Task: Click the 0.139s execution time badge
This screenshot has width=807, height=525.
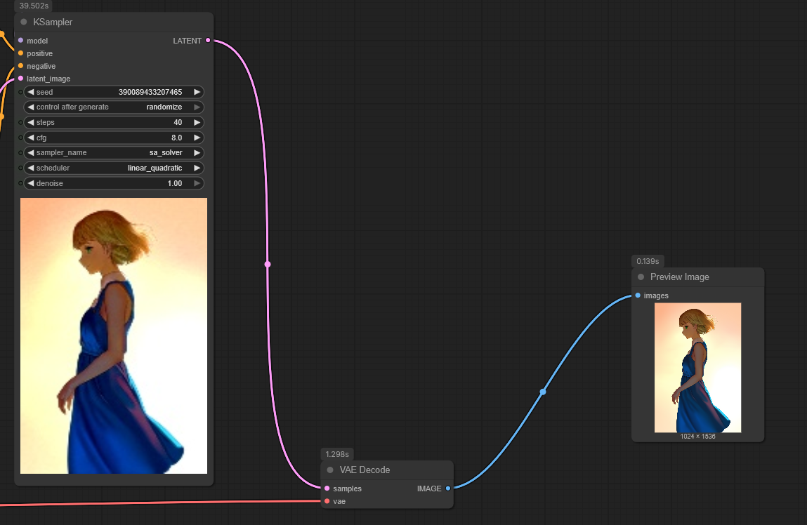Action: [648, 261]
